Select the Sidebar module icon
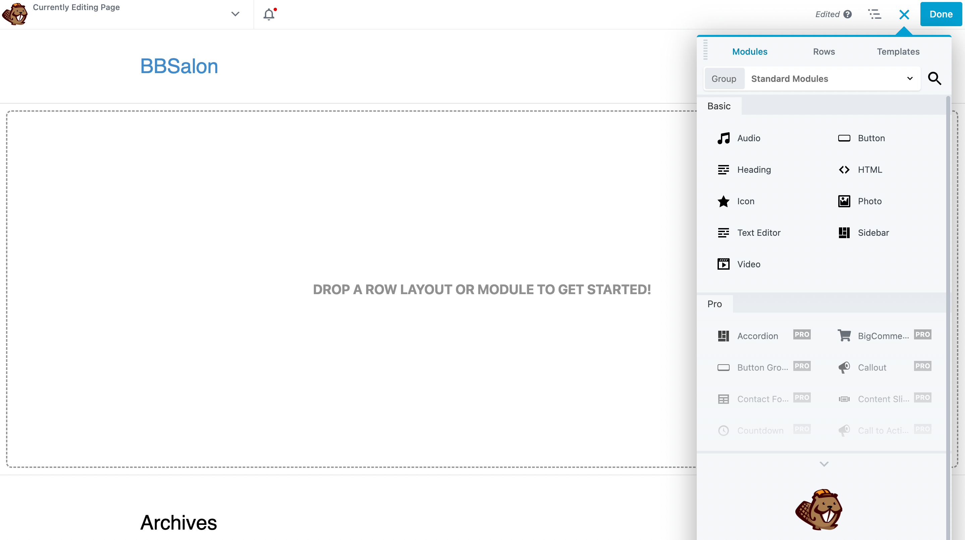Image resolution: width=965 pixels, height=540 pixels. (x=844, y=233)
